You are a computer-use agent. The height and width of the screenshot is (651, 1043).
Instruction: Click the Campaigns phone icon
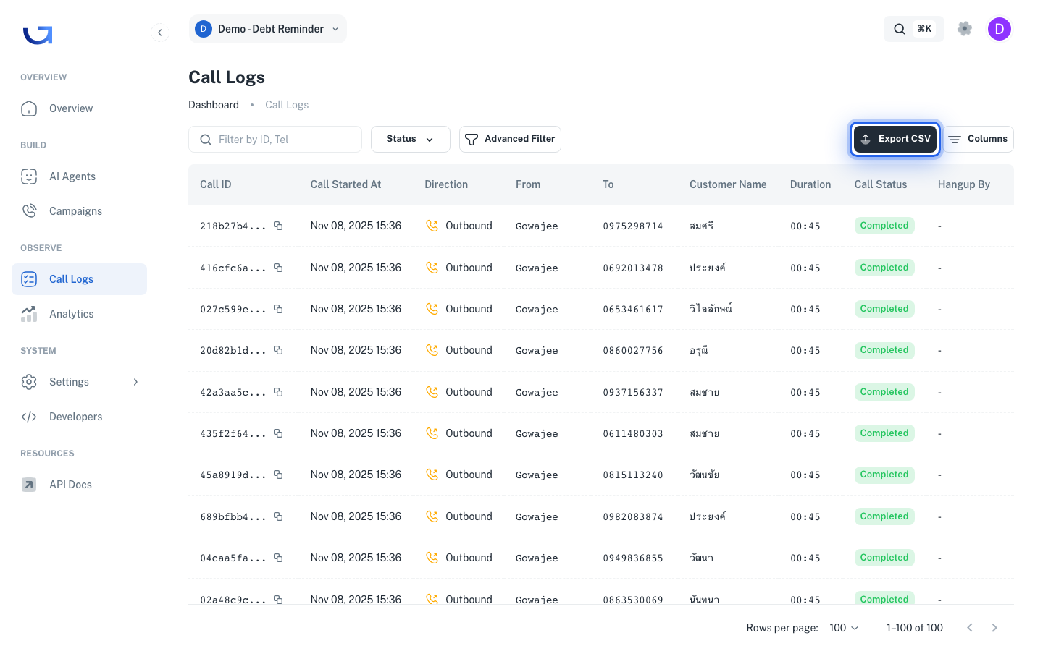[x=29, y=211]
